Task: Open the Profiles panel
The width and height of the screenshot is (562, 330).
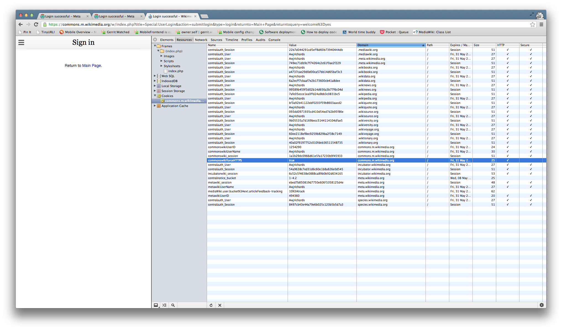Action: point(247,40)
